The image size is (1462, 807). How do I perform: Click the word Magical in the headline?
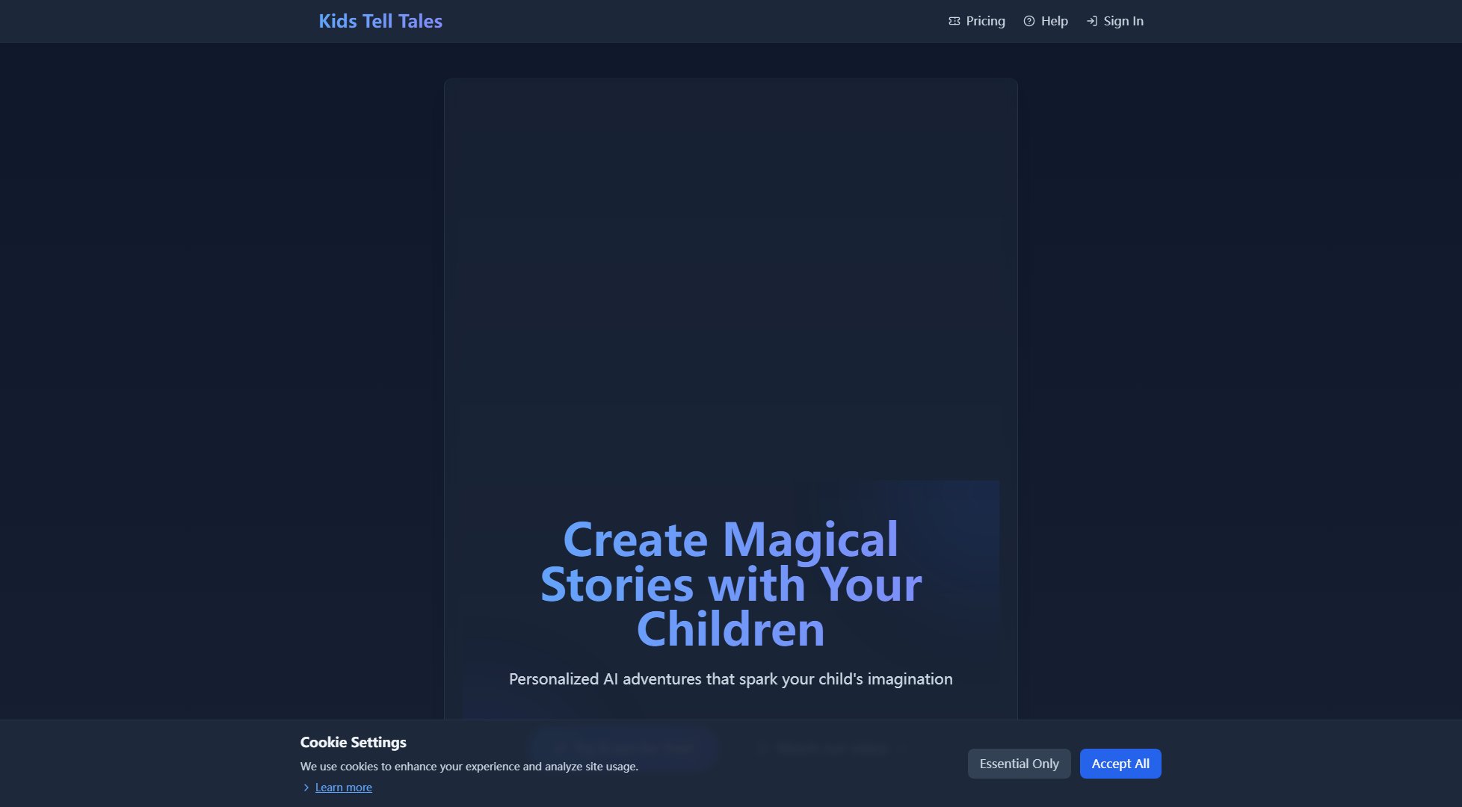pos(810,539)
